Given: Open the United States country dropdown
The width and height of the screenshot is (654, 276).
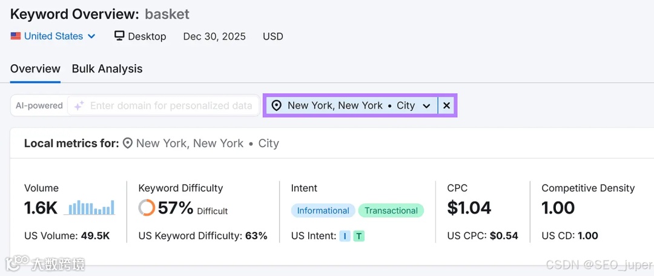Looking at the screenshot, I should tap(53, 36).
